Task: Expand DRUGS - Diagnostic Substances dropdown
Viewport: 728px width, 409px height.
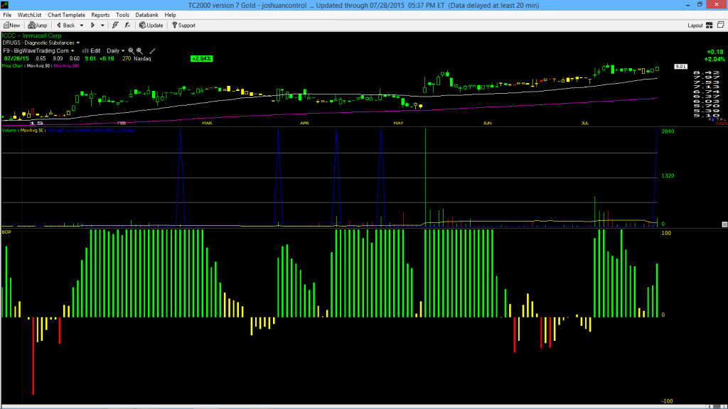Action: click(78, 43)
